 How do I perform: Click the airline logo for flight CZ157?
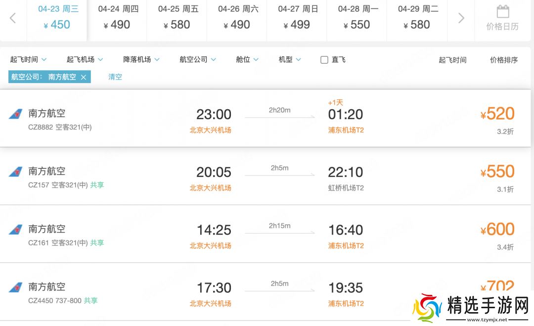[15, 172]
